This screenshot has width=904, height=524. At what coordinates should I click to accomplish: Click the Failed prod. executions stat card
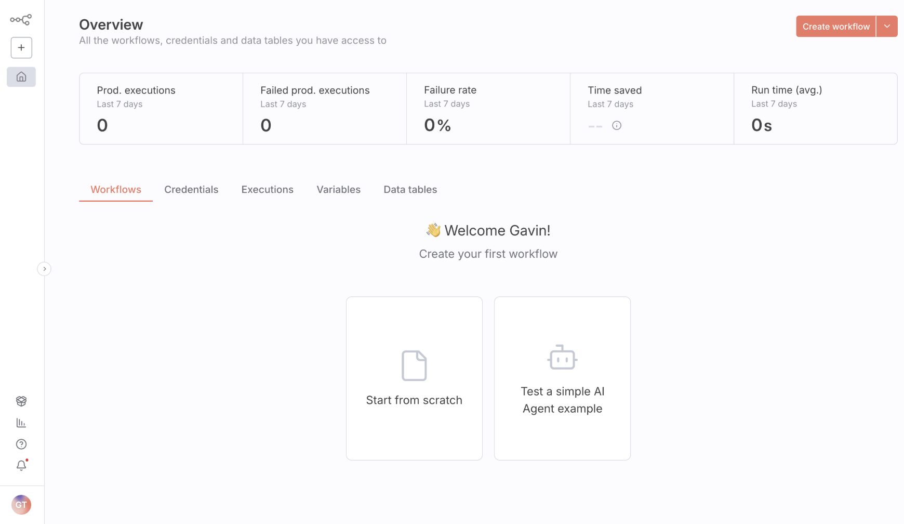coord(325,109)
